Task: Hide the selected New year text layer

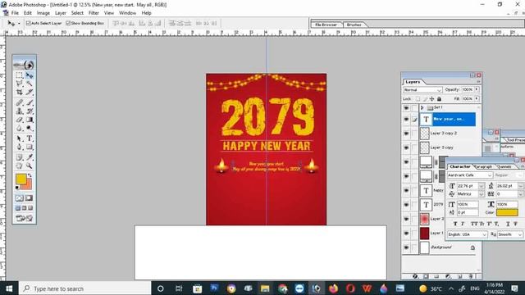Action: [406, 120]
